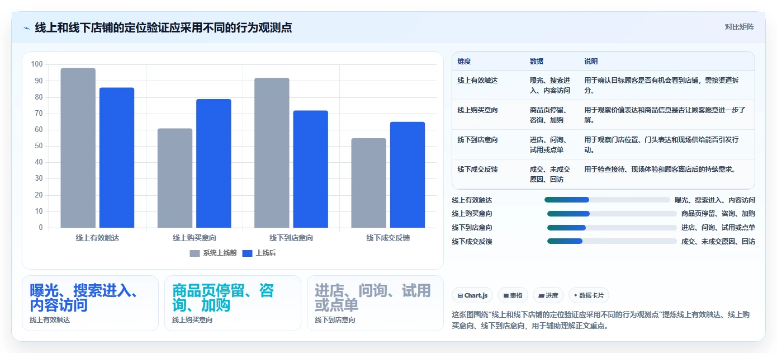Click the icon in the 进度 chip
777x353 pixels.
(542, 295)
